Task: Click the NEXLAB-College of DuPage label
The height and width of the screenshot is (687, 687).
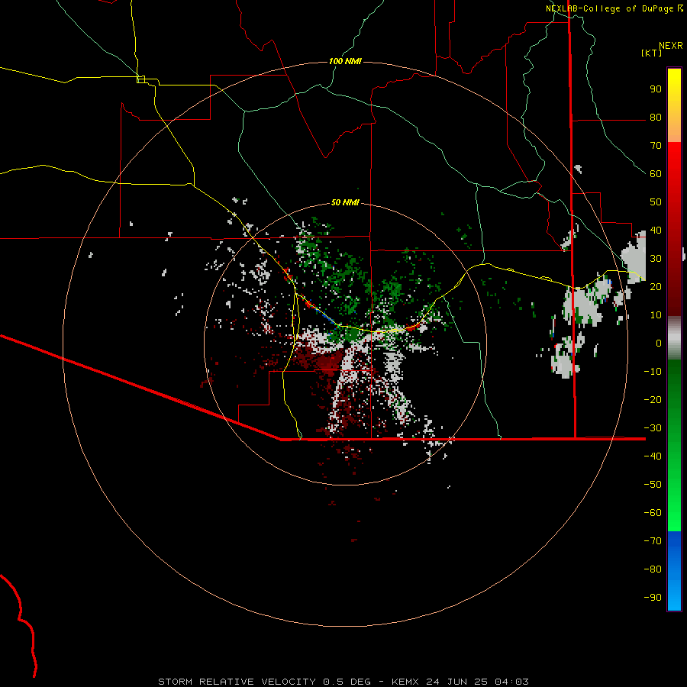Action: (x=611, y=8)
